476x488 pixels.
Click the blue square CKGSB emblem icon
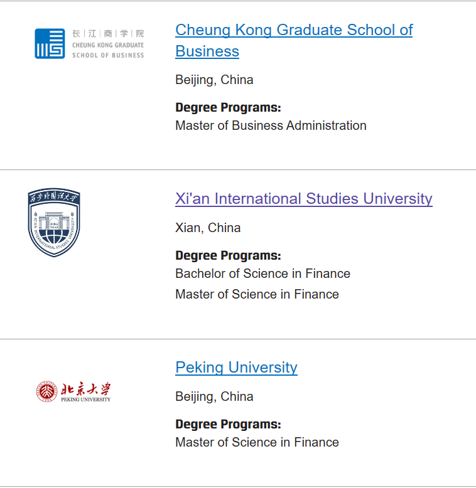50,43
